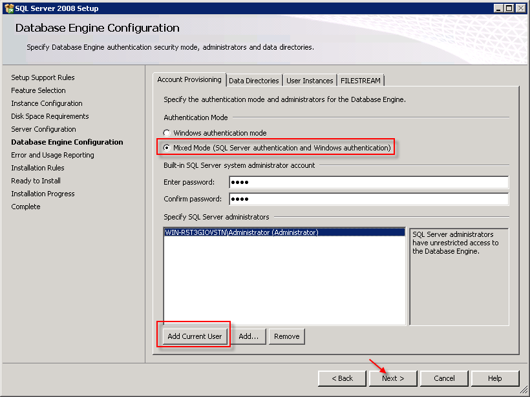Go to the previous page with Back

point(342,378)
